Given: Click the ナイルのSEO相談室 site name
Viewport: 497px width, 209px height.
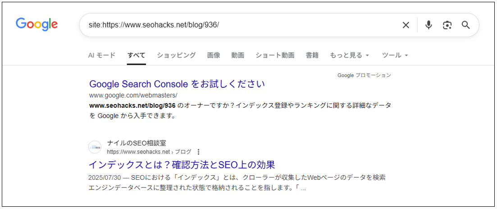Looking at the screenshot, I should point(137,143).
